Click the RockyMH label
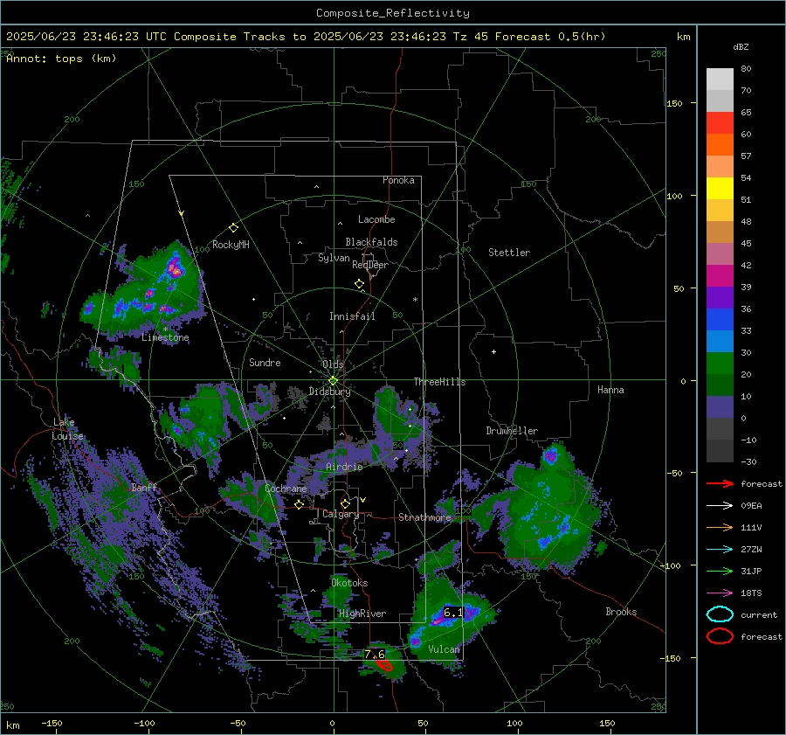 tap(231, 245)
